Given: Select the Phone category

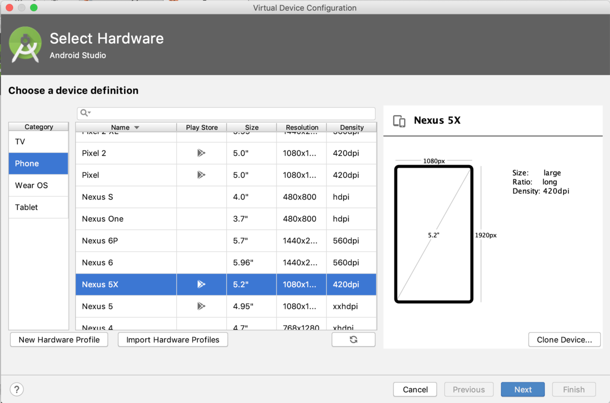Looking at the screenshot, I should tap(38, 163).
